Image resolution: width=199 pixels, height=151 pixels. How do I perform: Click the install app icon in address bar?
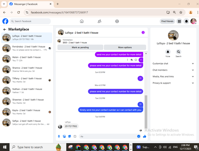[168, 12]
